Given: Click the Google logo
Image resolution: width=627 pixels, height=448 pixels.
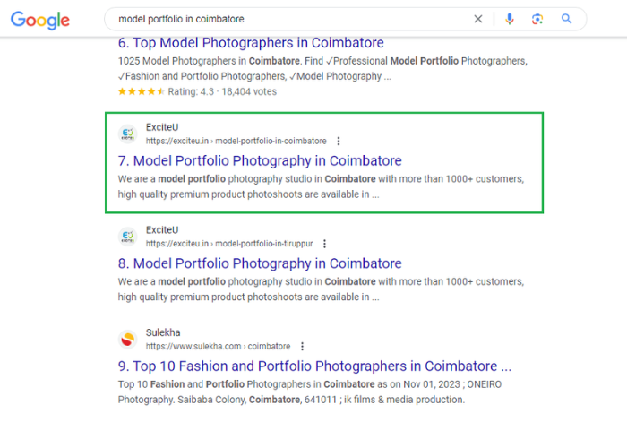Looking at the screenshot, I should 40,20.
